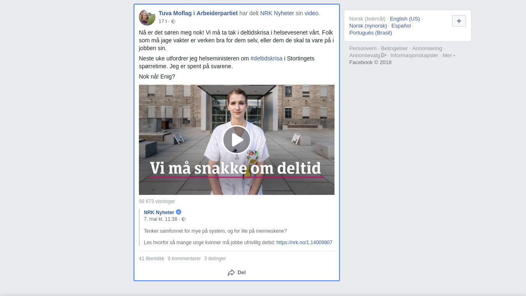The height and width of the screenshot is (296, 526).
Task: Switch language to English (US)
Action: 405,19
